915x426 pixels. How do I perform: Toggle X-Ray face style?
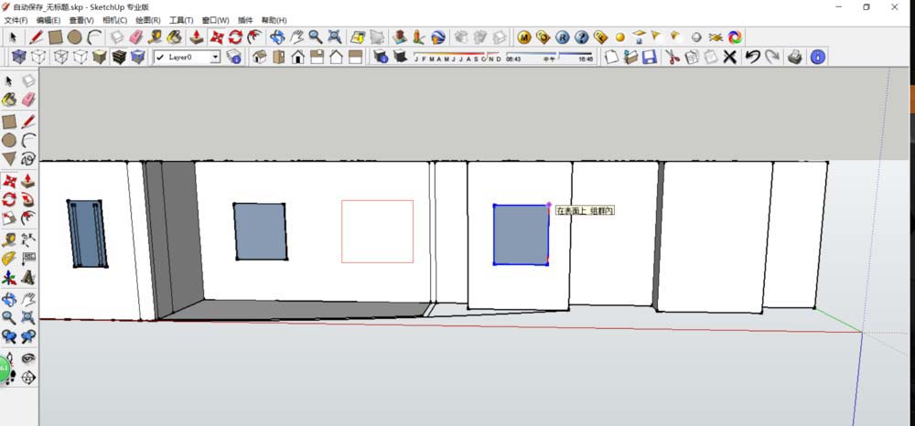click(17, 58)
